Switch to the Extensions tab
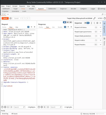 point(16,11)
